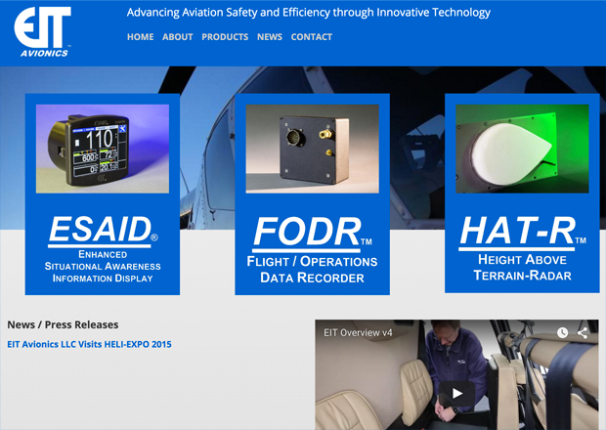606x430 pixels.
Task: Click the video share icon
Action: coord(583,332)
